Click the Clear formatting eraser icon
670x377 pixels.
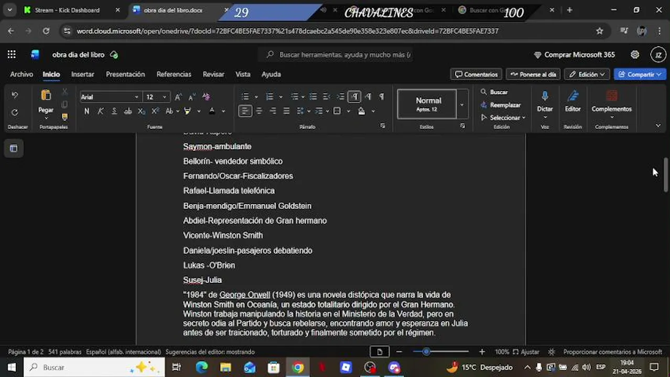point(206,97)
